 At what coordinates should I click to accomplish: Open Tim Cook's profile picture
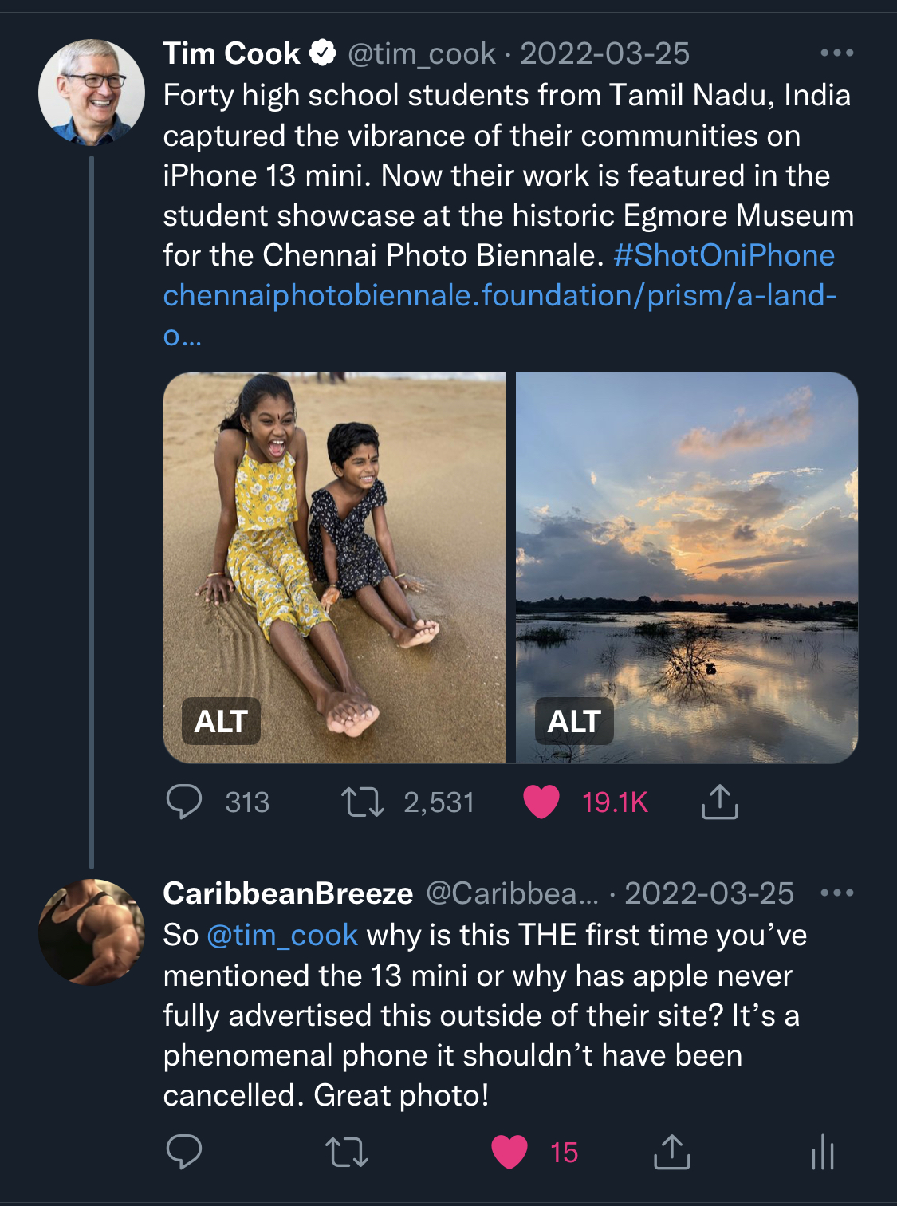(x=92, y=92)
